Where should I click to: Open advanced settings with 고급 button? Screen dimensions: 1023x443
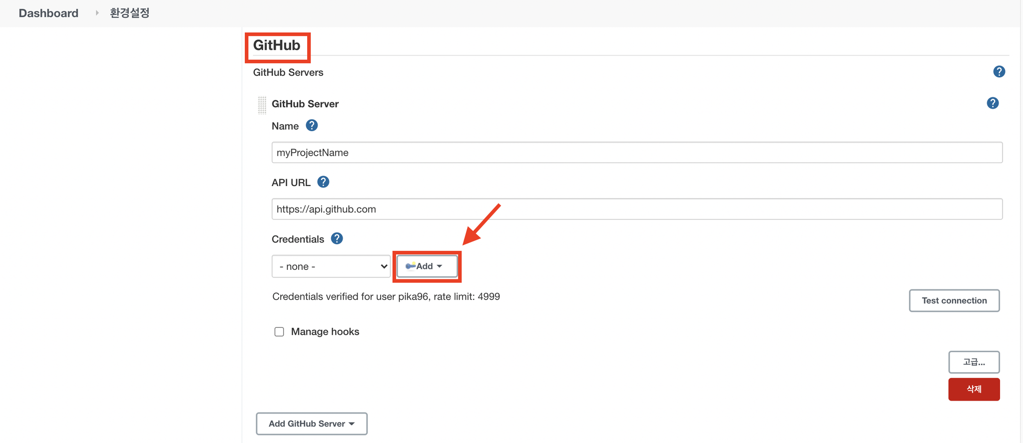pyautogui.click(x=974, y=362)
